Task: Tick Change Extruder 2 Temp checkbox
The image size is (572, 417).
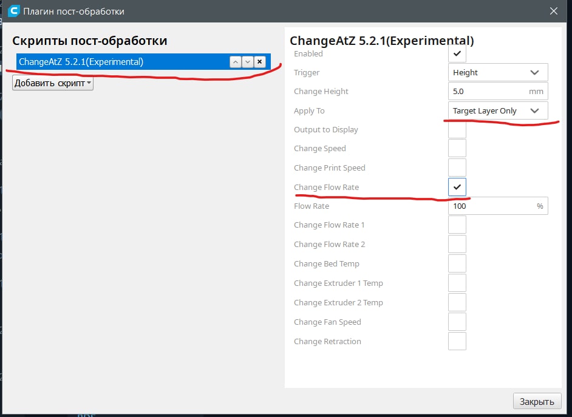Action: (457, 302)
